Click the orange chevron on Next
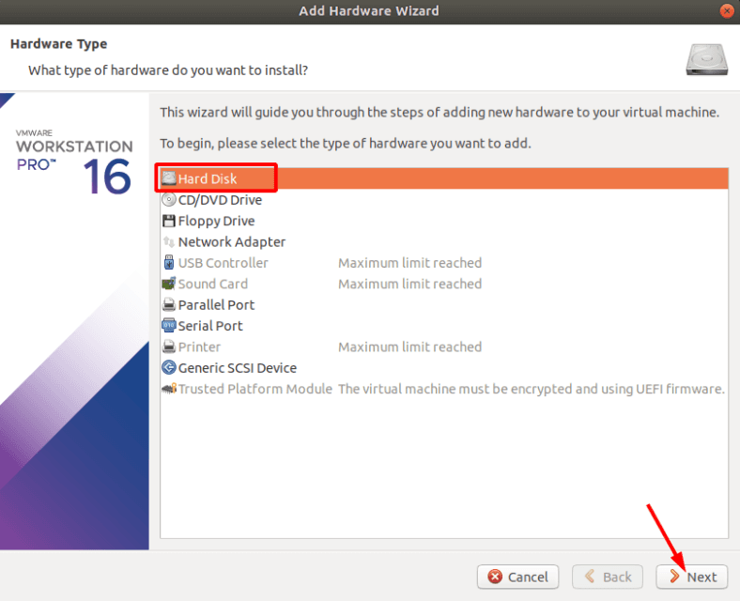The height and width of the screenshot is (601, 740). [675, 576]
